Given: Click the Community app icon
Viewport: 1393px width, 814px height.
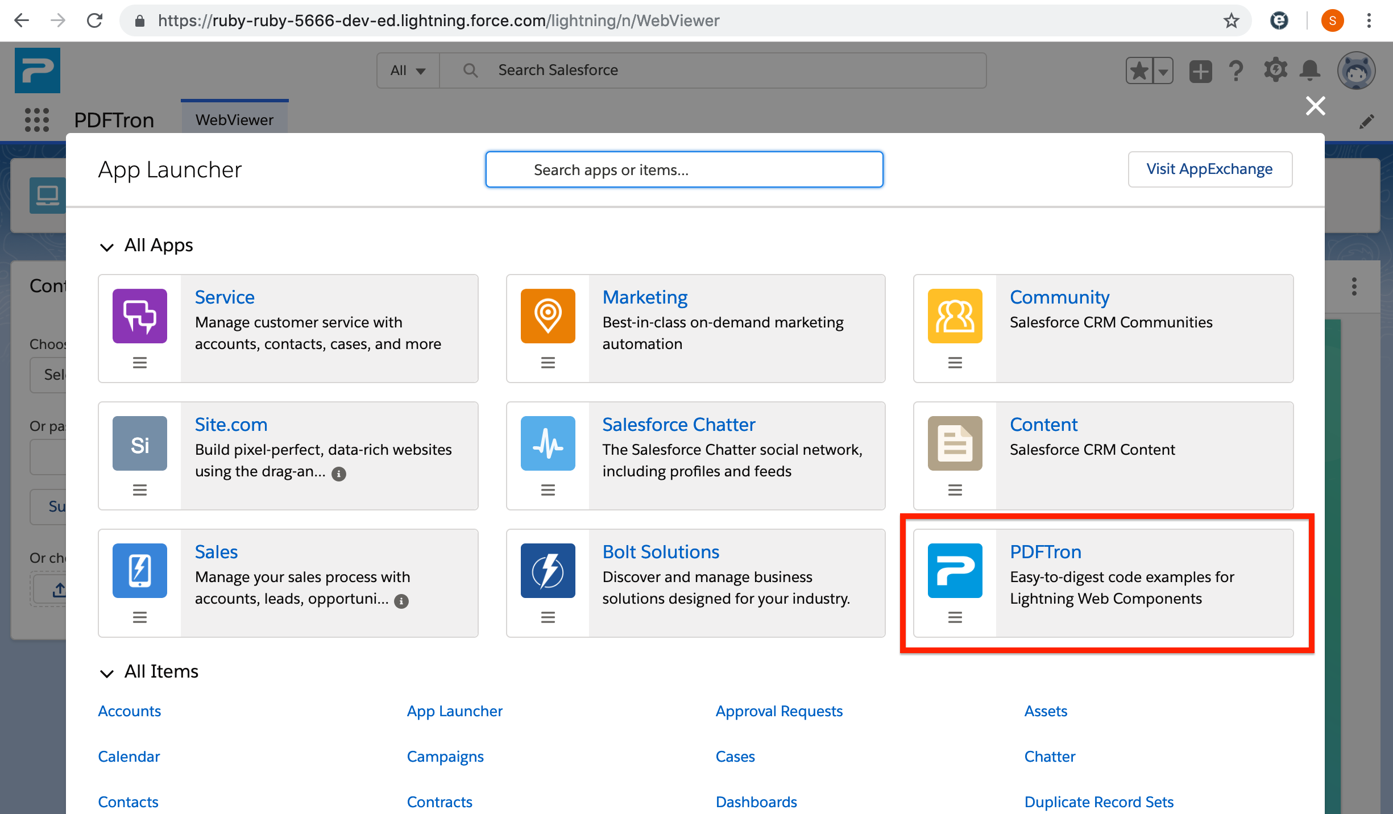Looking at the screenshot, I should (x=952, y=316).
